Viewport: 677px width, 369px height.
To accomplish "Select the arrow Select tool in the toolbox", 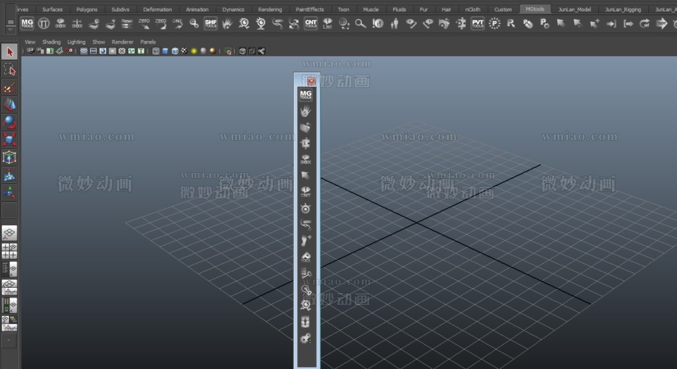I will [x=9, y=52].
